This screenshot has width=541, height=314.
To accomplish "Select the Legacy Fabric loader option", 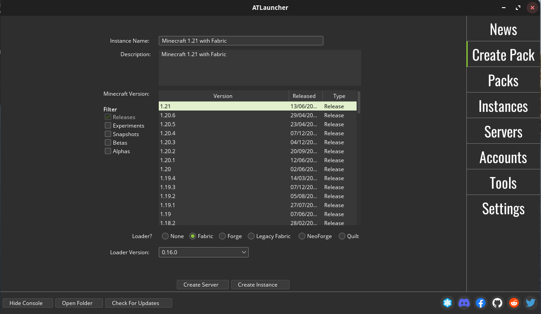I will tap(269, 236).
